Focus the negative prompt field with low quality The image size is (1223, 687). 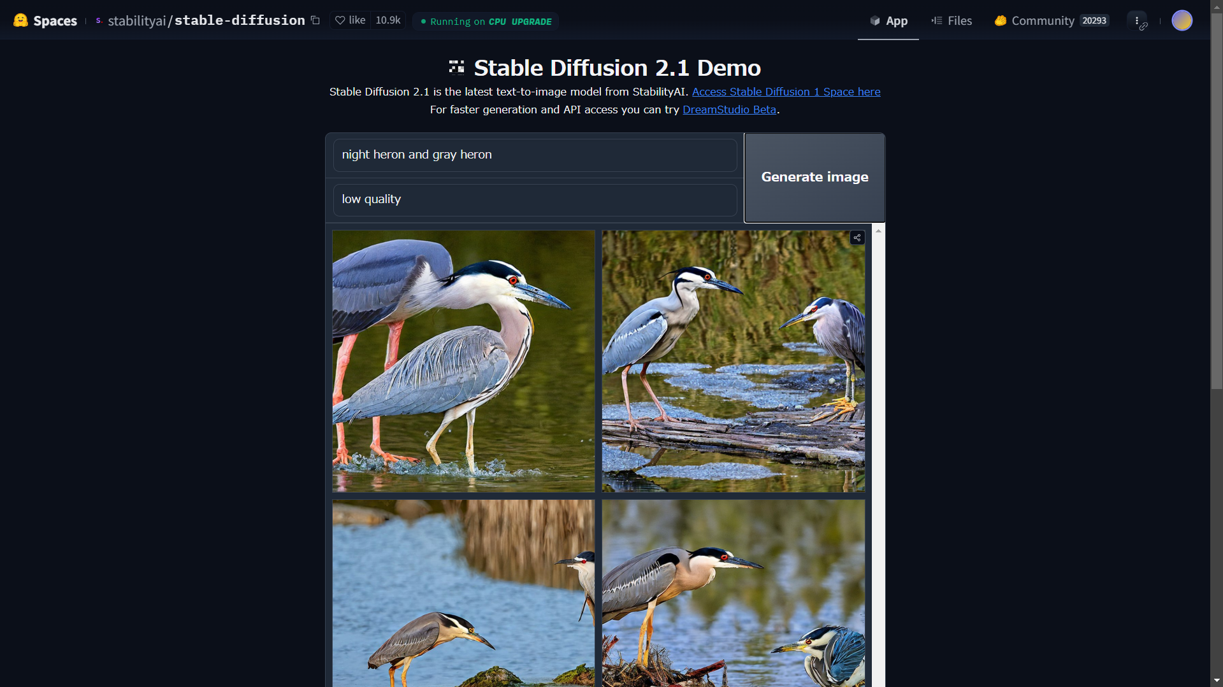click(535, 199)
